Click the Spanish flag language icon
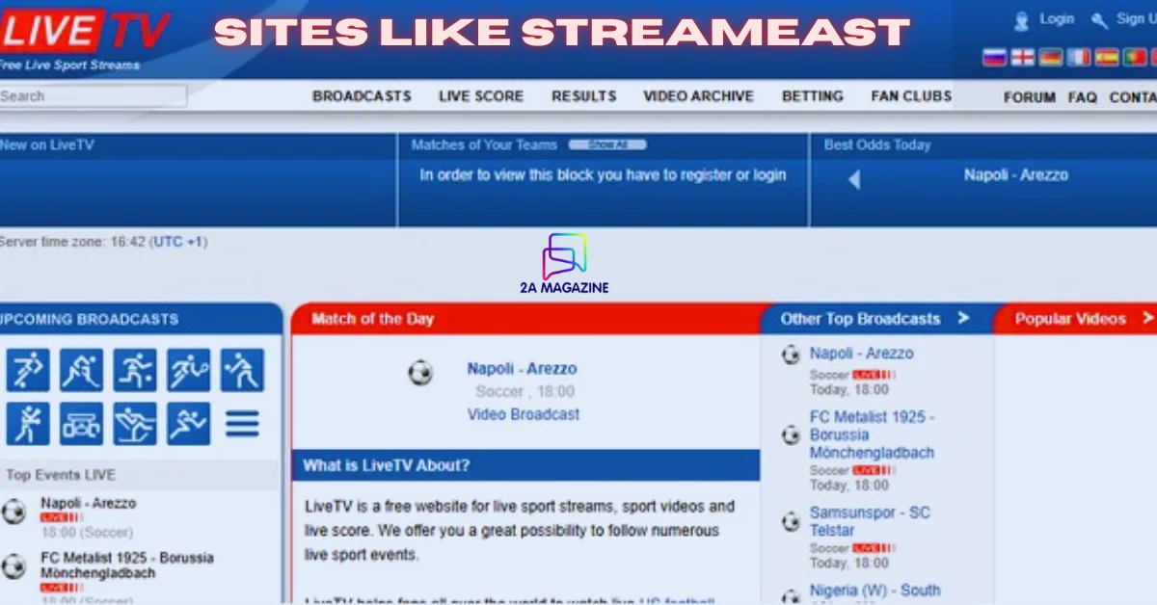Viewport: 1157px width, 605px height. tap(1107, 57)
